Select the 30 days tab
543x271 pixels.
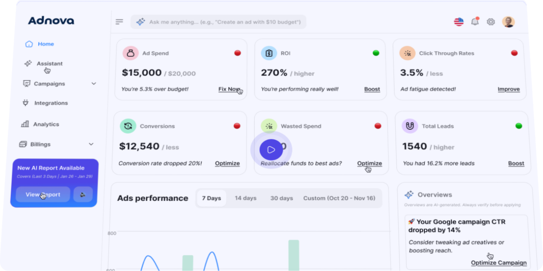pos(281,198)
